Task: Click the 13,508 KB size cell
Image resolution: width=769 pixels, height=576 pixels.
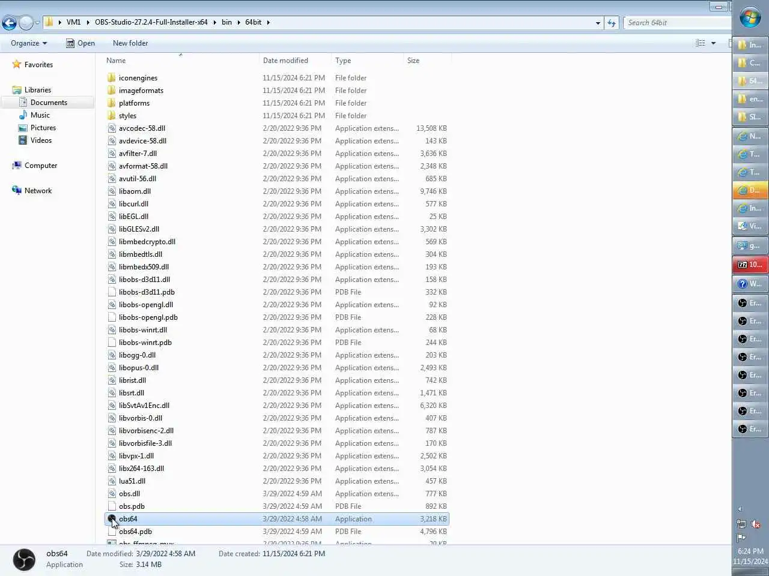Action: 431,128
